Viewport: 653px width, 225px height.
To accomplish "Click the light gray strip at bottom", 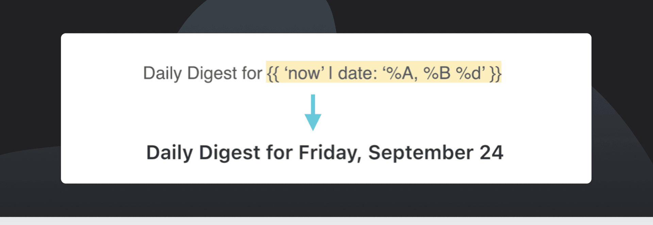I will [326, 221].
